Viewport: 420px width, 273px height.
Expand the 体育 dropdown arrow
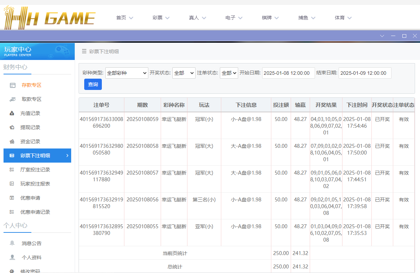pyautogui.click(x=349, y=17)
